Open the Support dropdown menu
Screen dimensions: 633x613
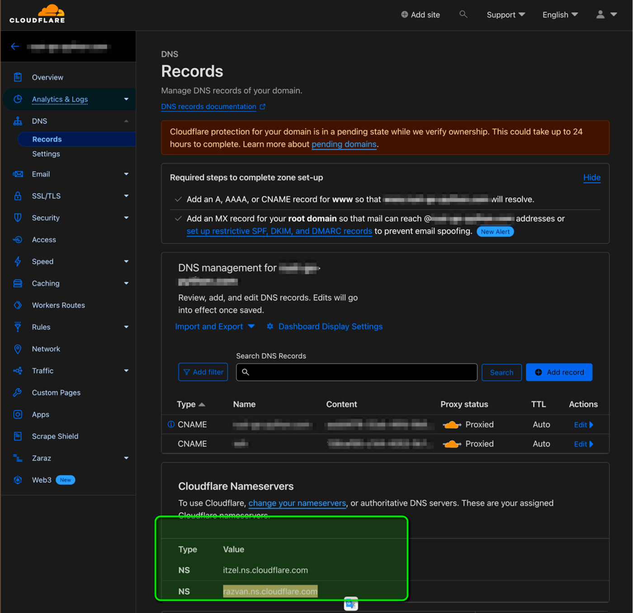click(505, 14)
